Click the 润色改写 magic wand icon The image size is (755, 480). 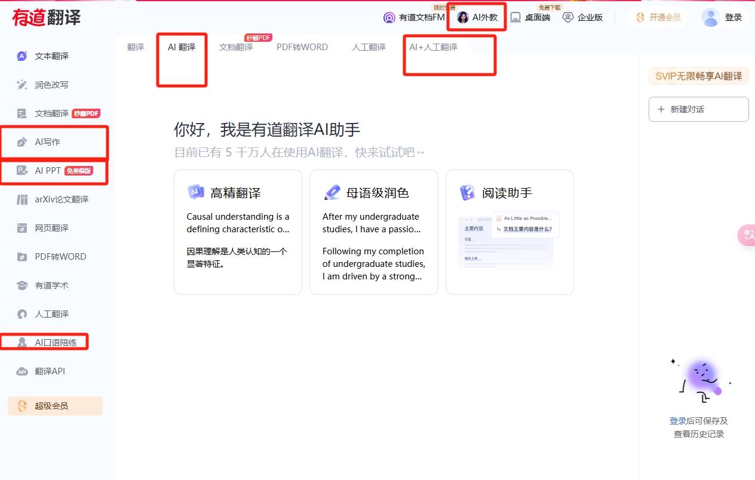[22, 85]
